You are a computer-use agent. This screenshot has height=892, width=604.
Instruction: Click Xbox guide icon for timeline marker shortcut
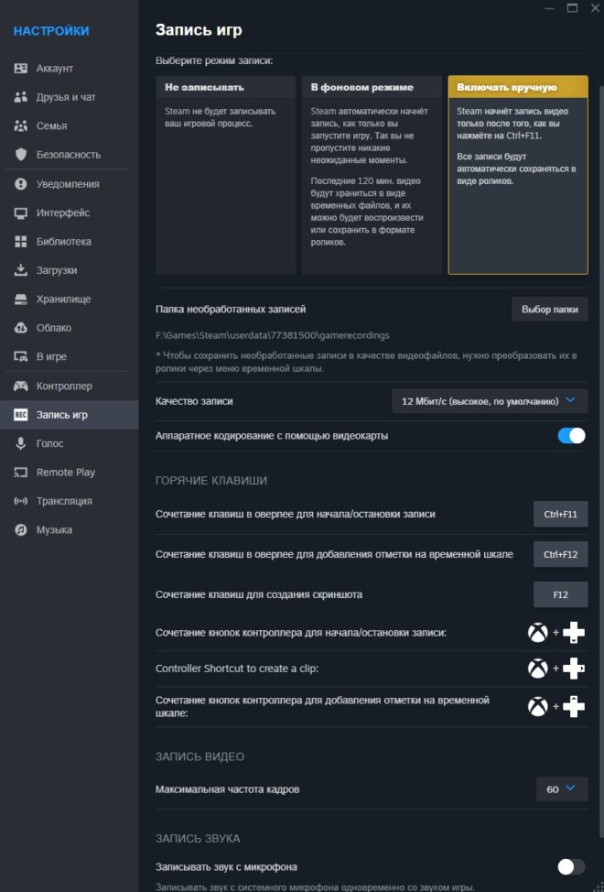point(537,706)
